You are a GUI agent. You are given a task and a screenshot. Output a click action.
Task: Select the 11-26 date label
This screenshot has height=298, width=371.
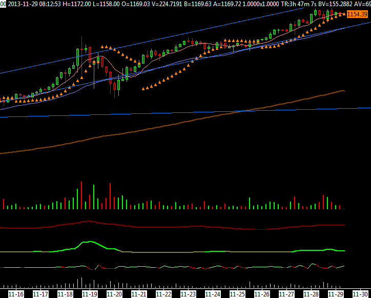262,294
